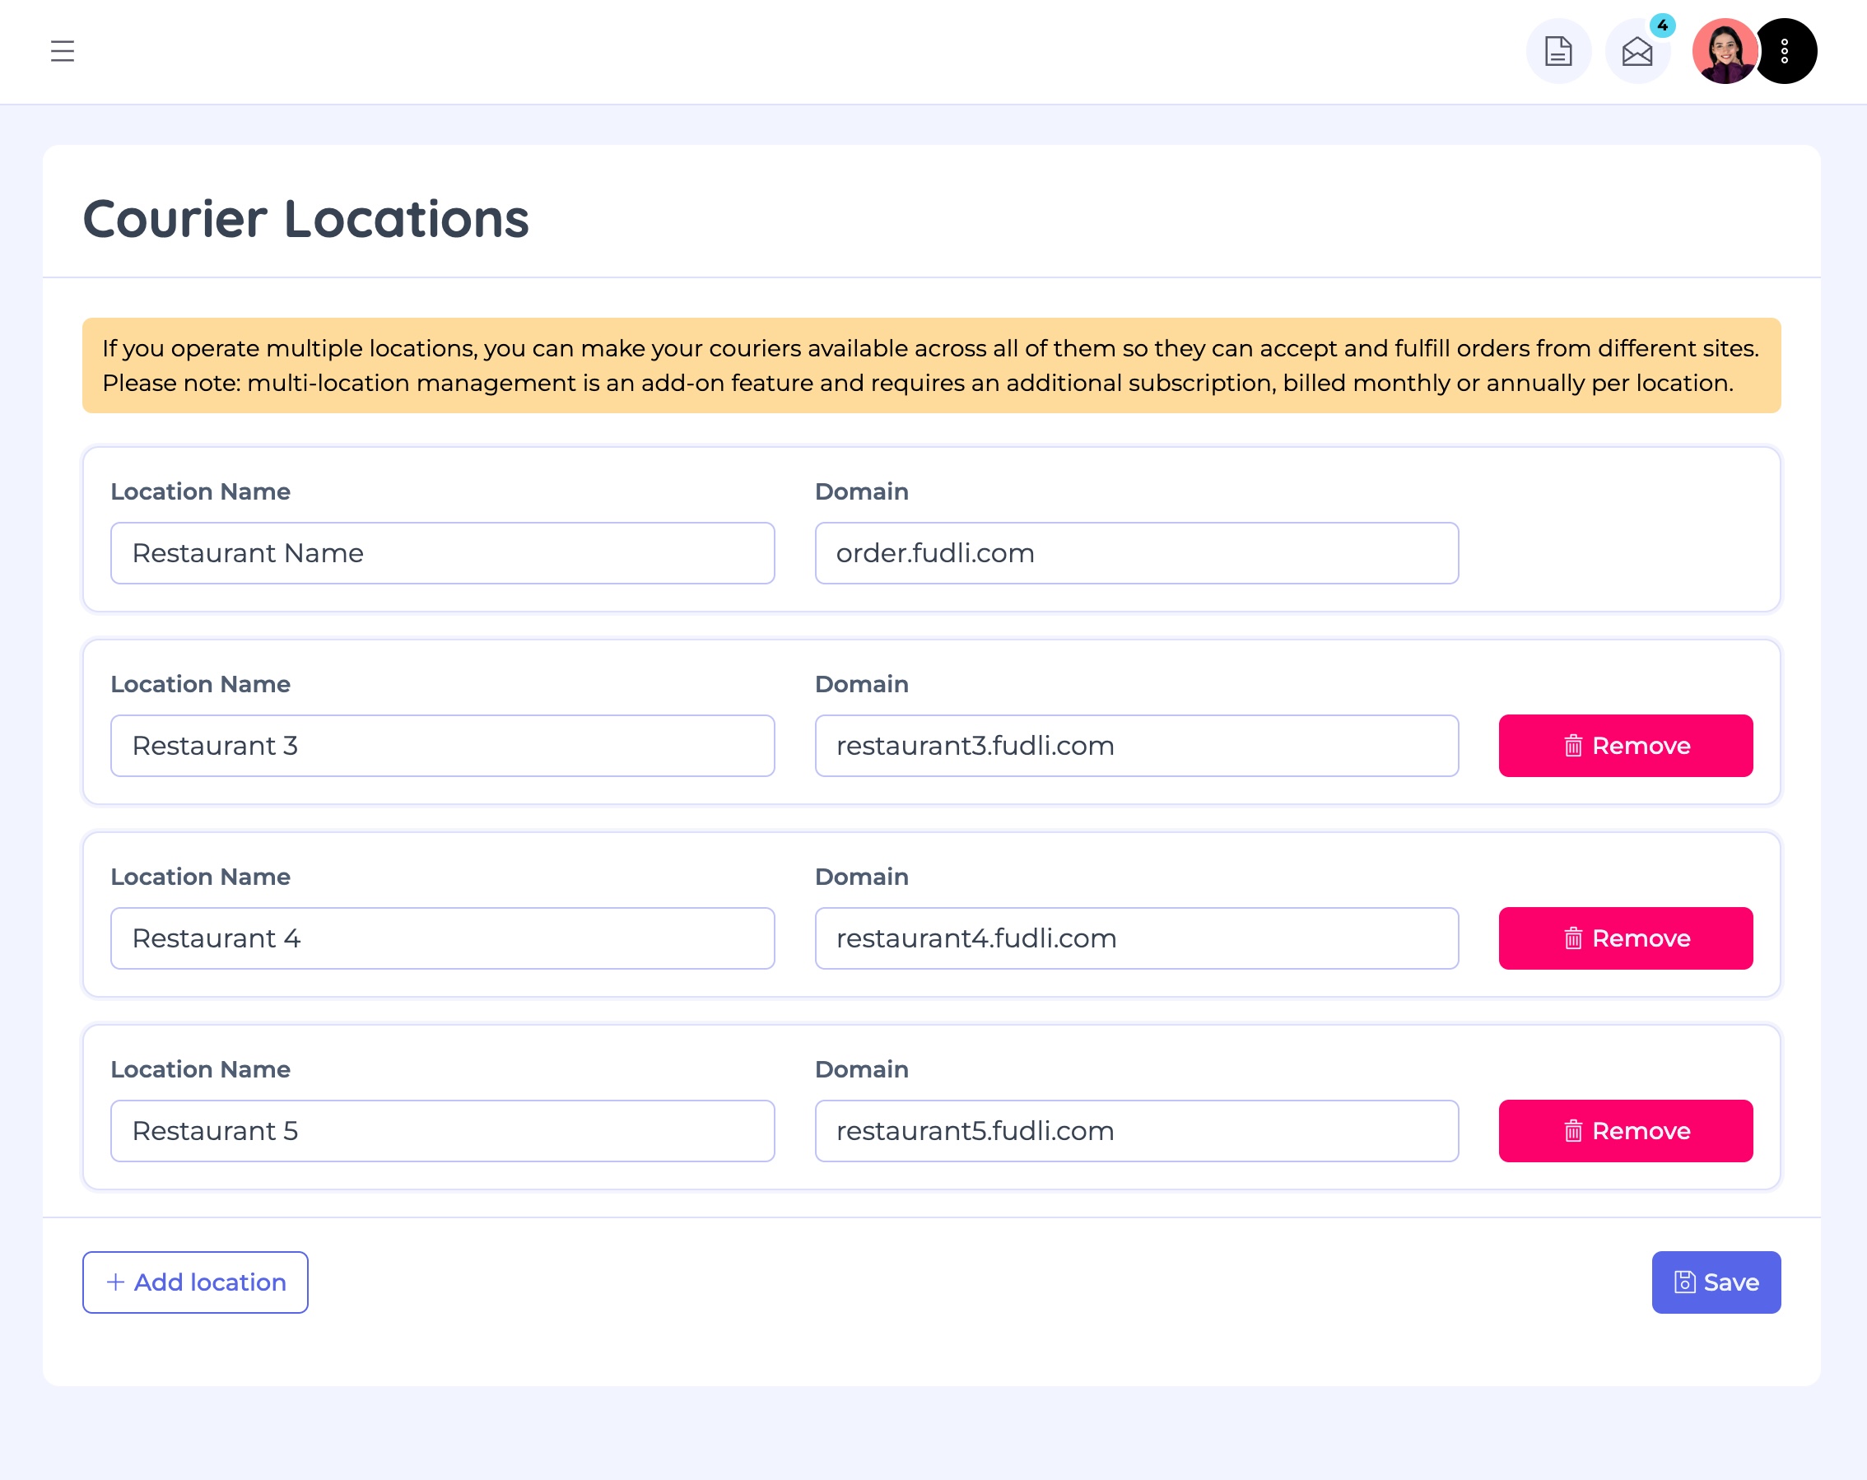
Task: Click the Add location button
Action: point(195,1282)
